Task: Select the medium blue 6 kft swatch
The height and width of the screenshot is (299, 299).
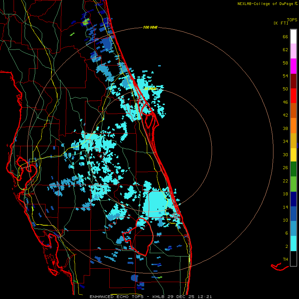Action: tap(293, 229)
